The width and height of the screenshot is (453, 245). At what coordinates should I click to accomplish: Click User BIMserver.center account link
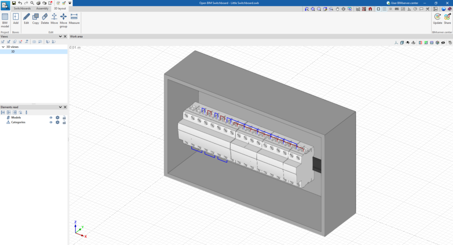[x=402, y=3]
